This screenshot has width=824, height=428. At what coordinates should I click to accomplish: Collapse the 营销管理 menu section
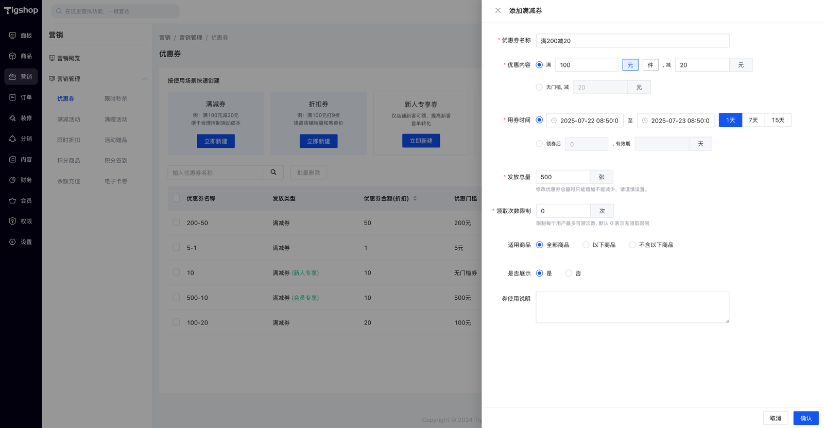tap(145, 79)
